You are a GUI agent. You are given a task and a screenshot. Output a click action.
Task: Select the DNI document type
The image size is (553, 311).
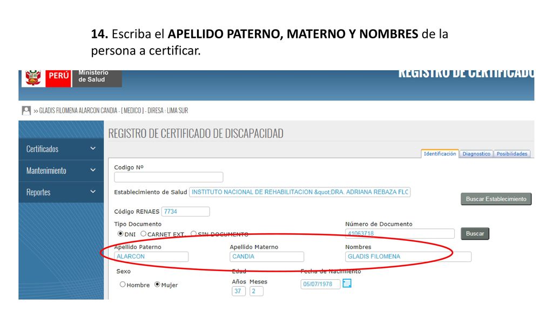pyautogui.click(x=120, y=234)
